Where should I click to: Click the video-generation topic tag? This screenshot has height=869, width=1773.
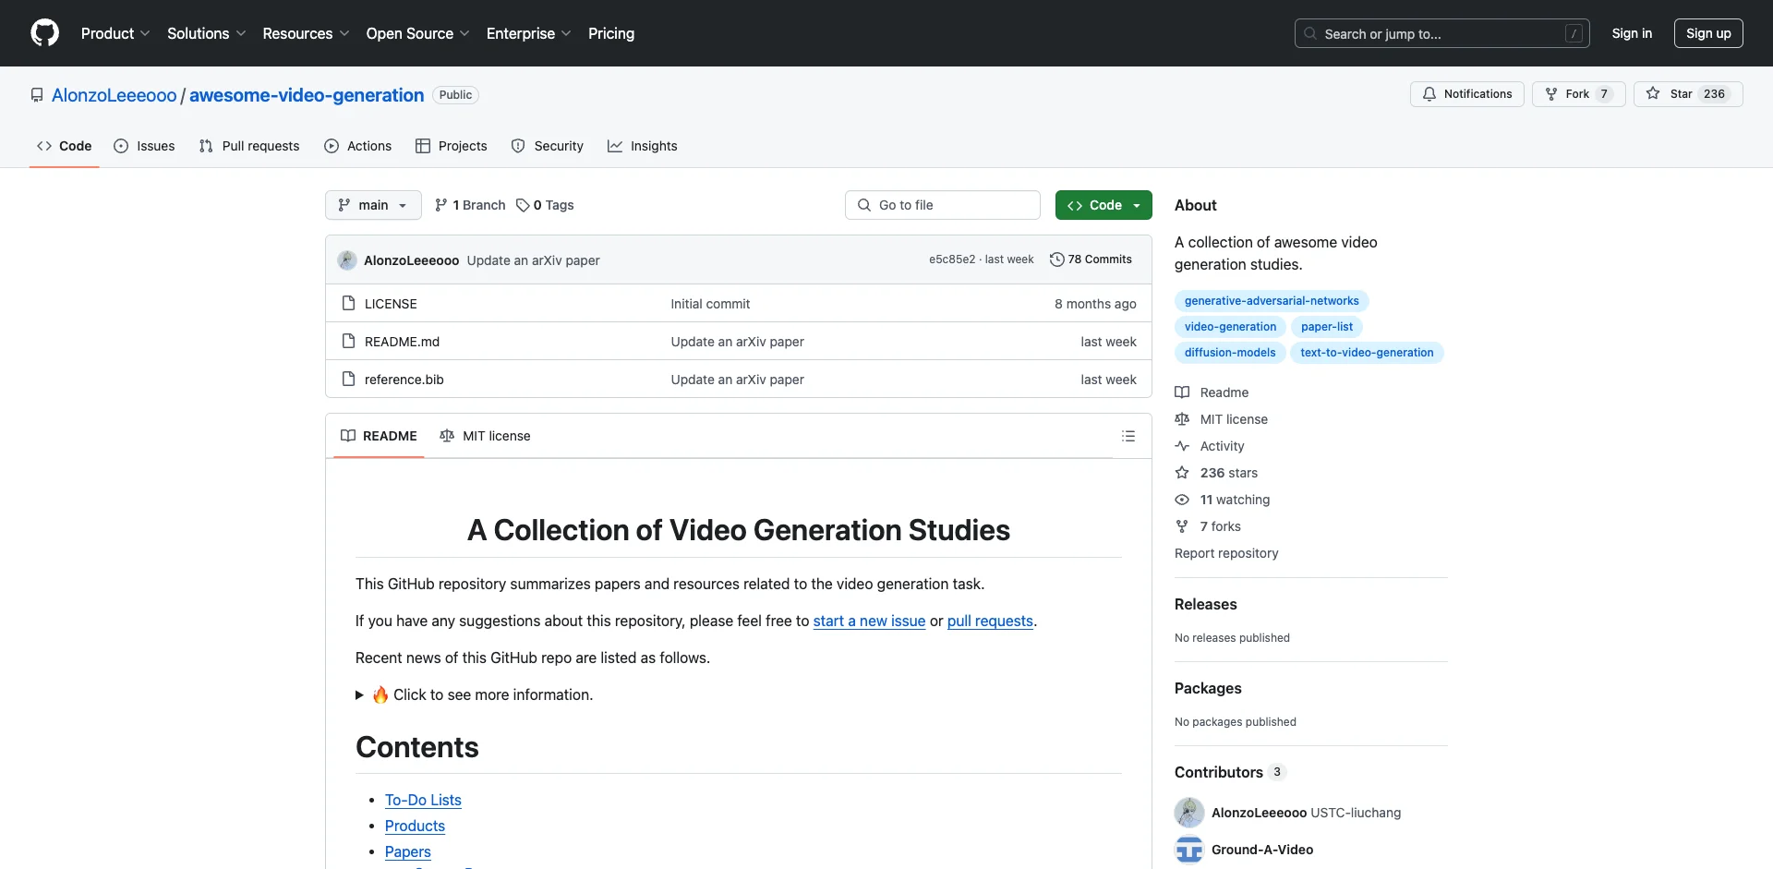tap(1230, 327)
